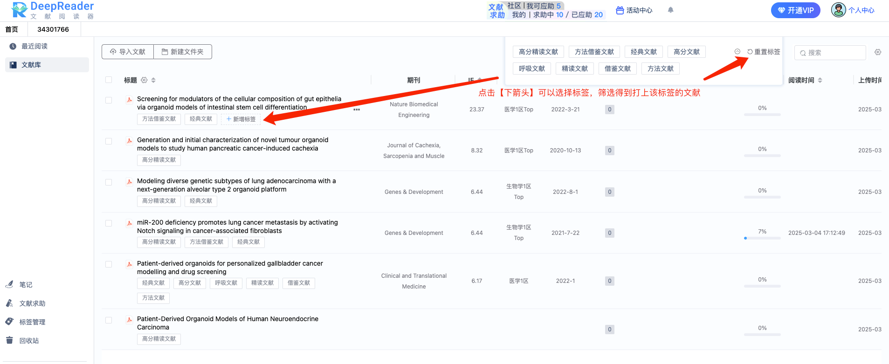
Task: Click PDF icon of gallbladder cancer paper
Action: (129, 264)
